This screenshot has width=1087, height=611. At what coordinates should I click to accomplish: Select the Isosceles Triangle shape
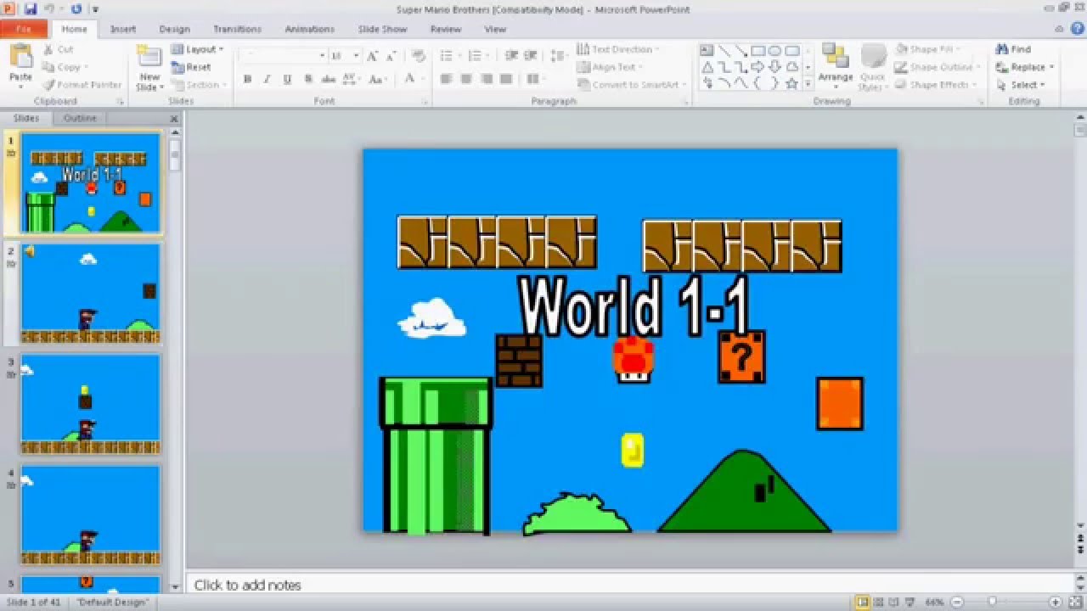click(x=707, y=67)
